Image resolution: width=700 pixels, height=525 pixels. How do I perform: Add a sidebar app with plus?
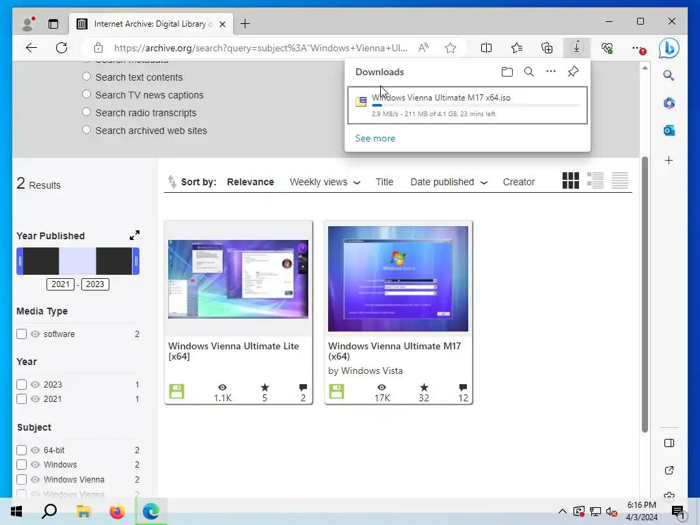(669, 161)
